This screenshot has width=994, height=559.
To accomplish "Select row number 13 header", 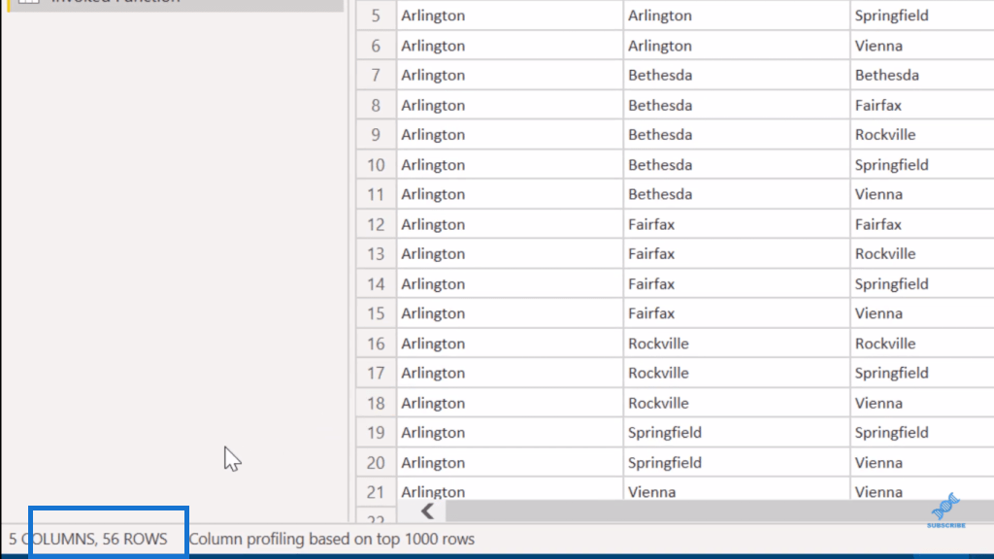I will (x=376, y=253).
